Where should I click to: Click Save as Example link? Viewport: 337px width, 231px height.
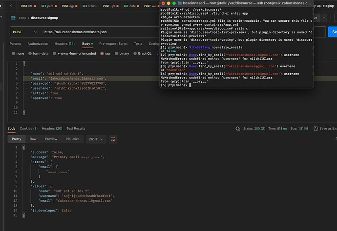[x=328, y=129]
